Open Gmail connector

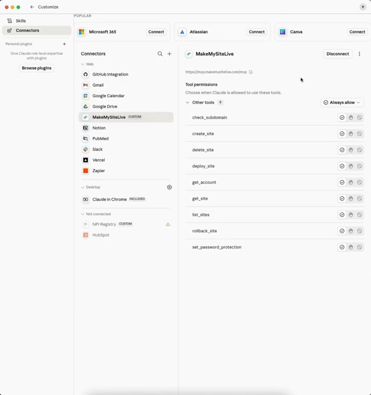click(x=126, y=85)
